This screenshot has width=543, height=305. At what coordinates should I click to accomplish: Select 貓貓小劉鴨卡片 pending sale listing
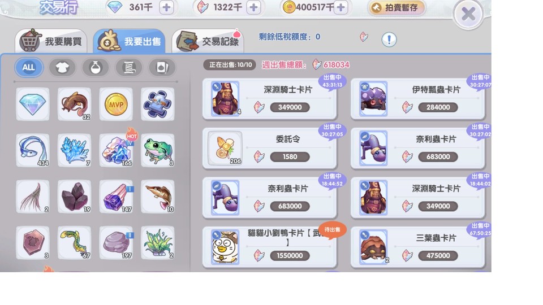pos(269,247)
